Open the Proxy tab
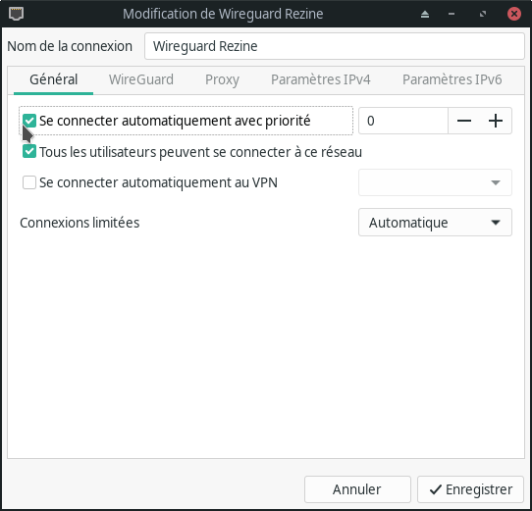The width and height of the screenshot is (532, 511). [222, 79]
